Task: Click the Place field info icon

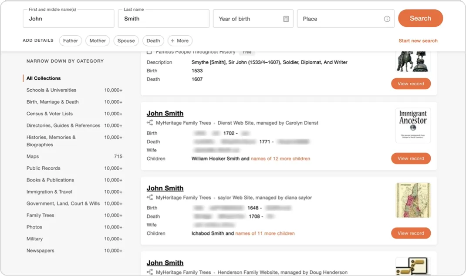Action: point(387,19)
